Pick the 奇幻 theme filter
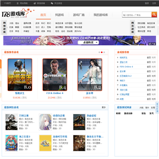The width and height of the screenshot is (159, 159). tap(49, 23)
